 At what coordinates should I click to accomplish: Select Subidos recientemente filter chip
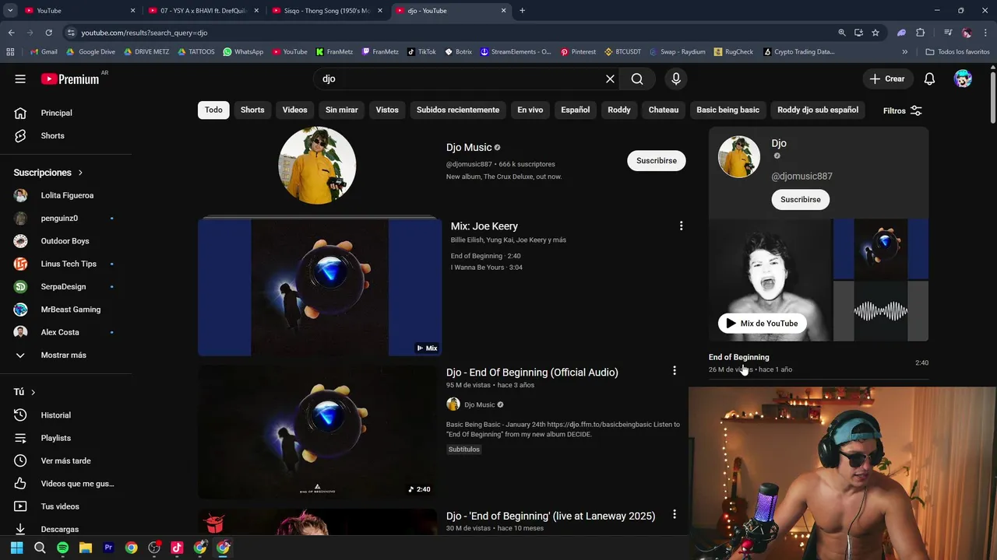458,110
